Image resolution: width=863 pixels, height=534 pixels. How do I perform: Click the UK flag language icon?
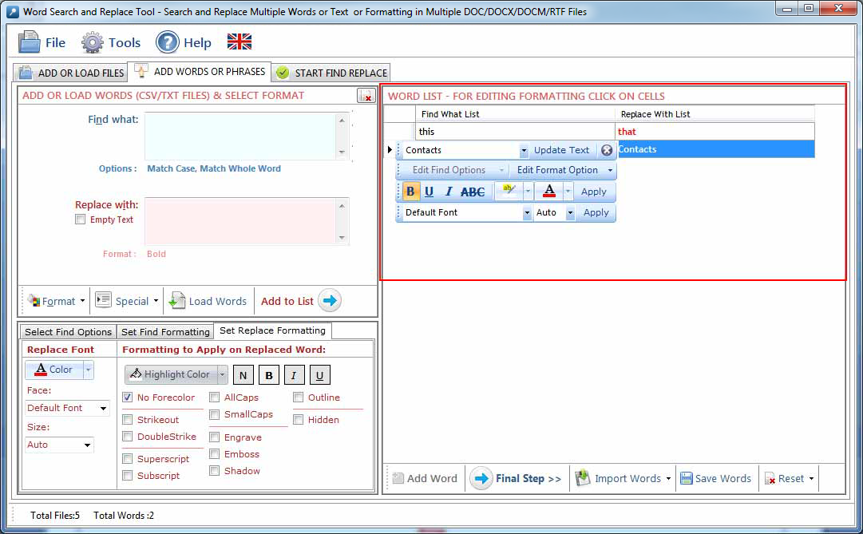tap(240, 42)
